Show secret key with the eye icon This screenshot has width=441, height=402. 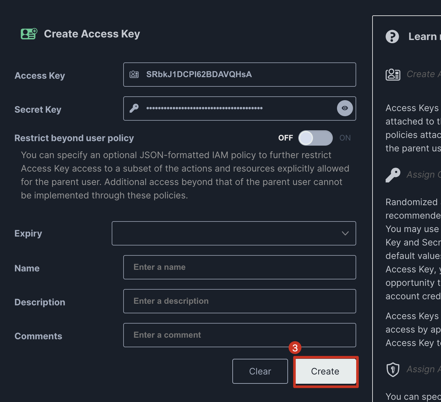click(345, 108)
